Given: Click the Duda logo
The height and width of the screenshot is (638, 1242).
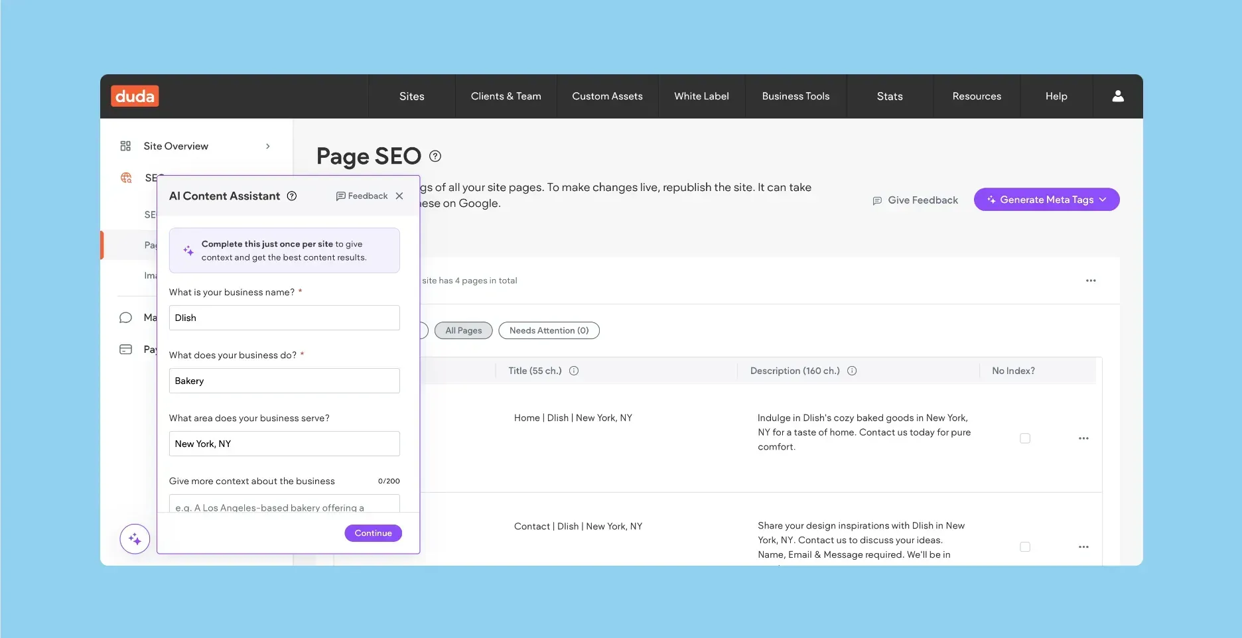Looking at the screenshot, I should coord(135,96).
